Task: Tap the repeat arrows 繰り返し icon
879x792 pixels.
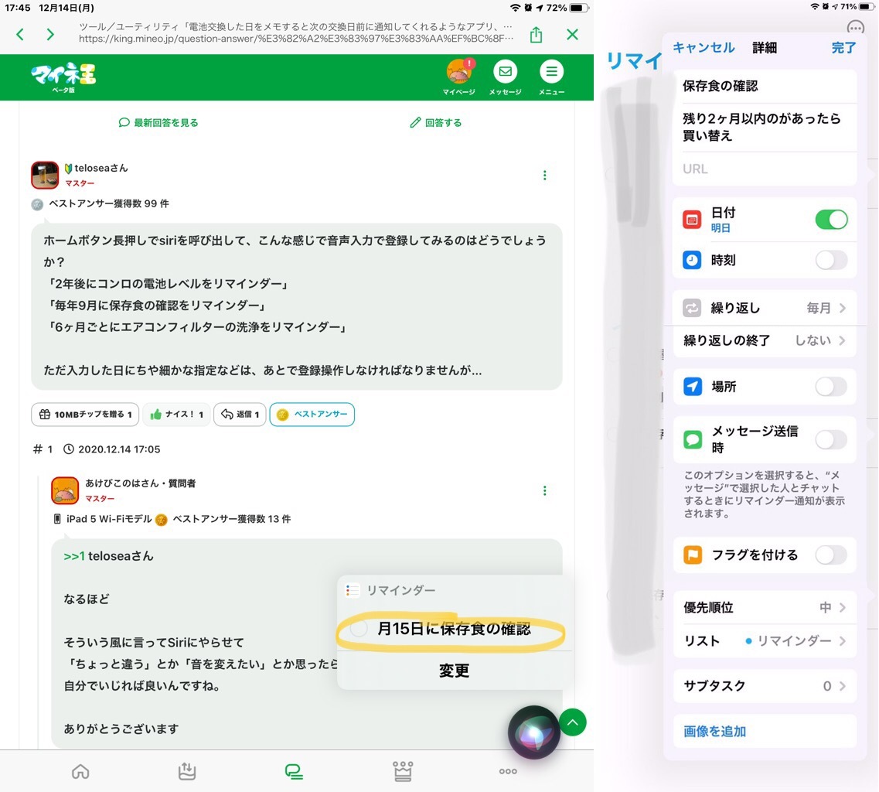Action: [x=692, y=308]
